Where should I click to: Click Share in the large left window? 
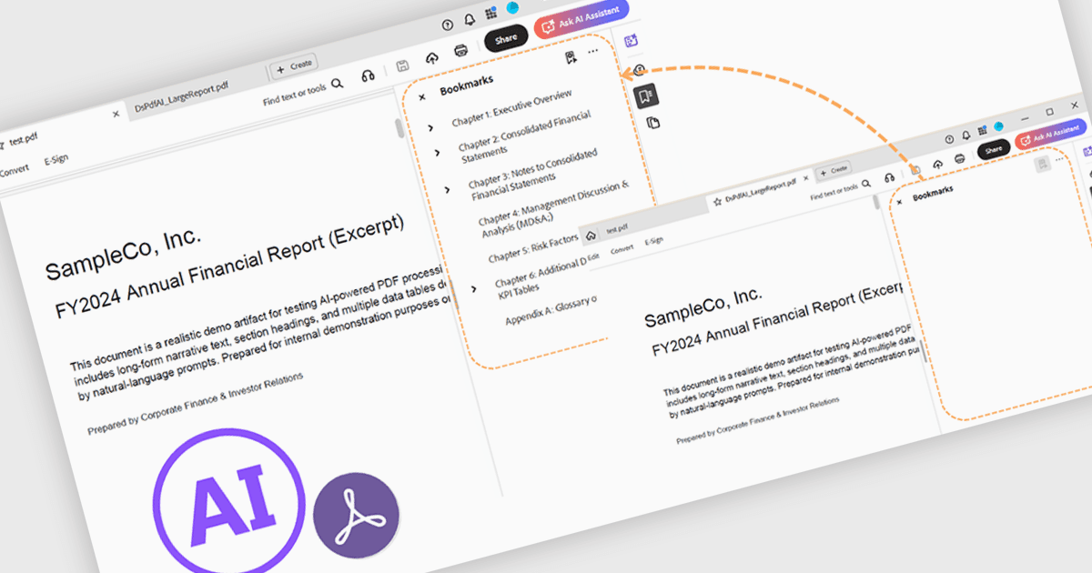coord(506,38)
